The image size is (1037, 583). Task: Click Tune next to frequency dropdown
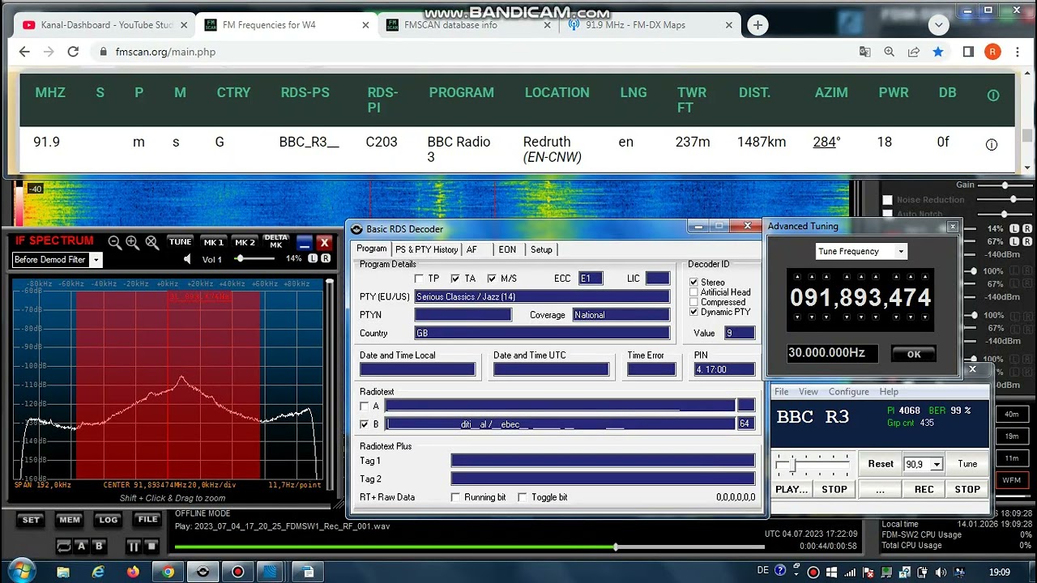pos(967,464)
